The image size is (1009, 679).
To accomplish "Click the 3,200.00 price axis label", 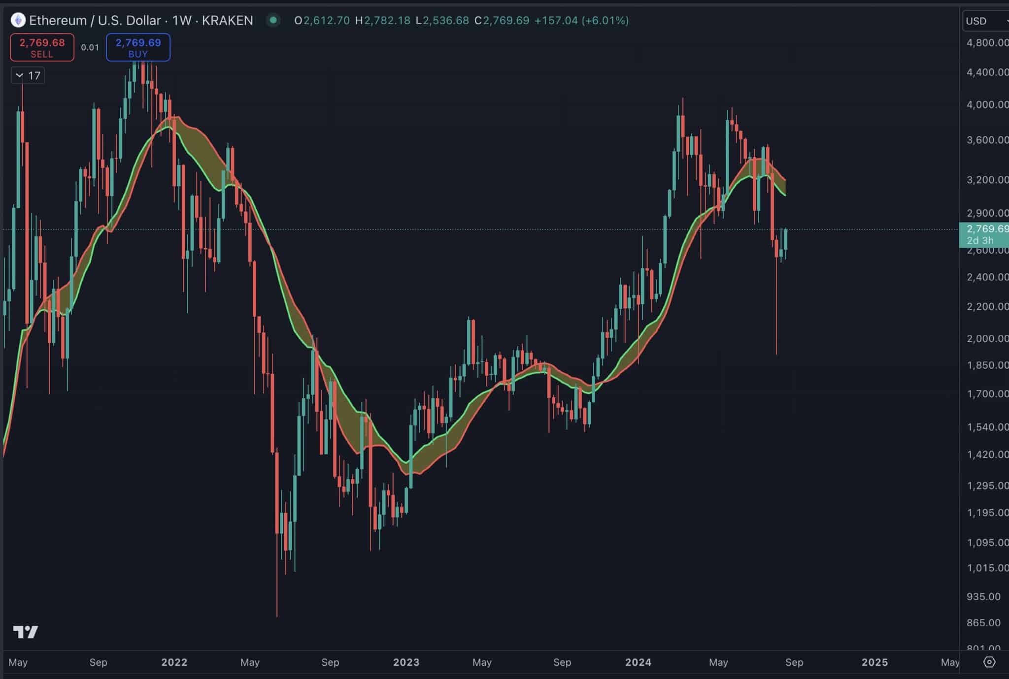I will 987,180.
